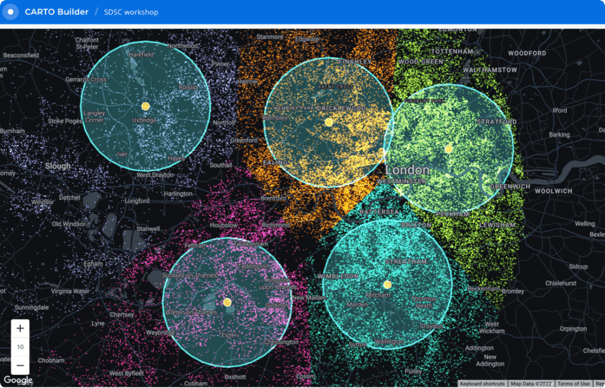
Task: Click the Croydon label
Action: pyautogui.click(x=431, y=327)
